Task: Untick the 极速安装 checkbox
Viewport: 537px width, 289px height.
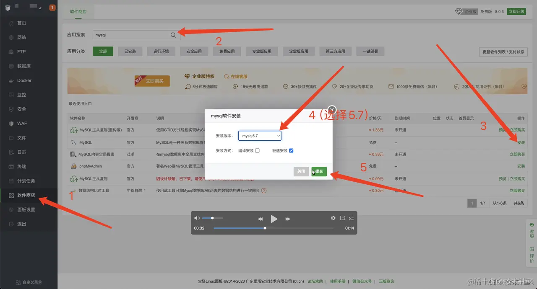Action: 291,150
